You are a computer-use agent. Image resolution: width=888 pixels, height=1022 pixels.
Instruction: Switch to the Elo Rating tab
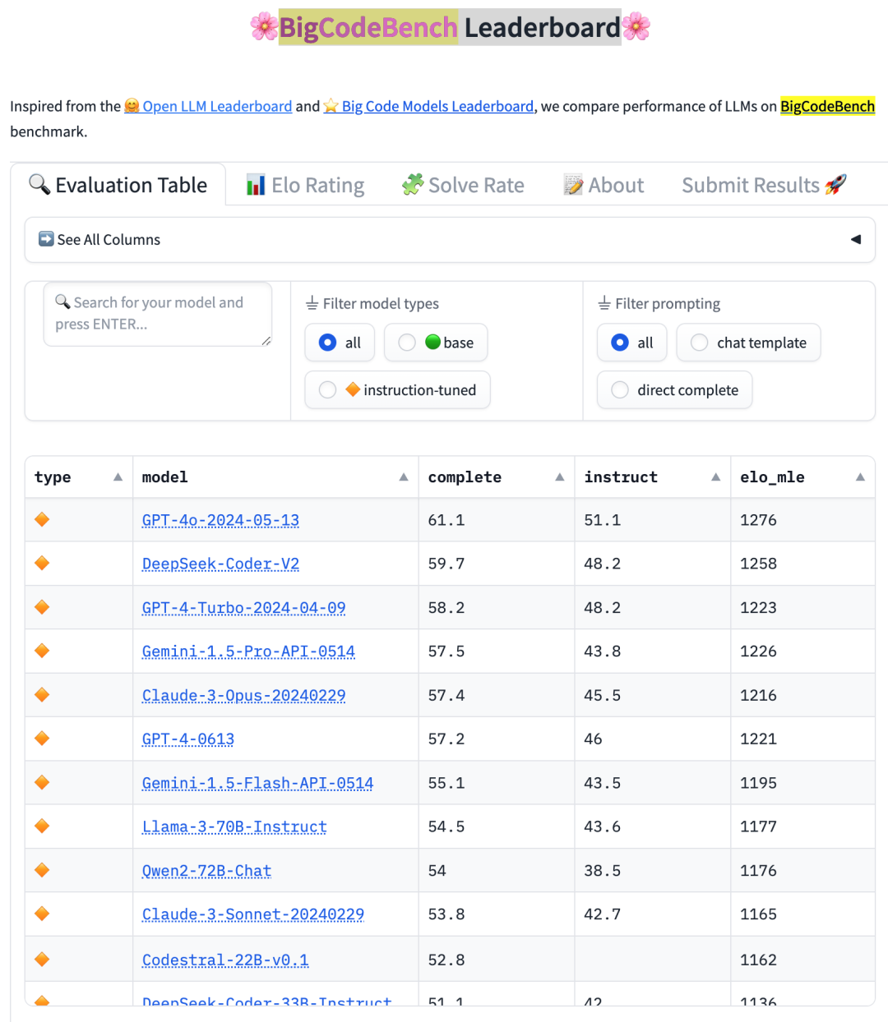click(x=306, y=185)
